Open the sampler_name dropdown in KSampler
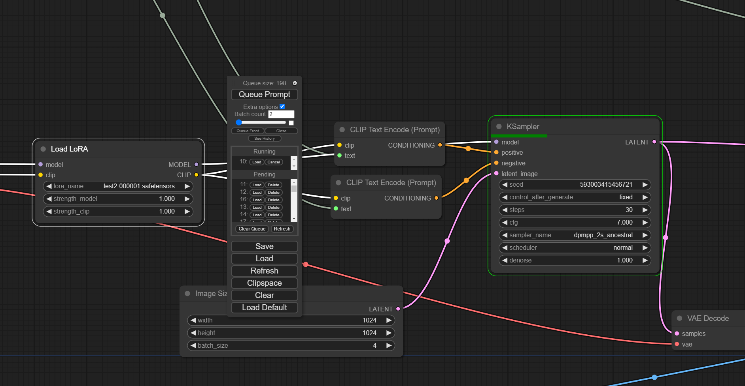The width and height of the screenshot is (745, 386). tap(575, 235)
